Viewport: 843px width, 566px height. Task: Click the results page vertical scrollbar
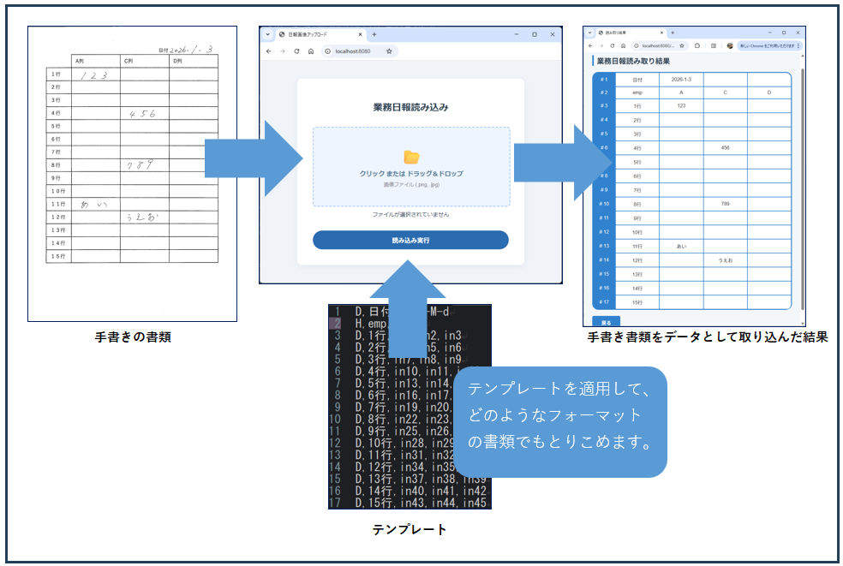point(803,171)
